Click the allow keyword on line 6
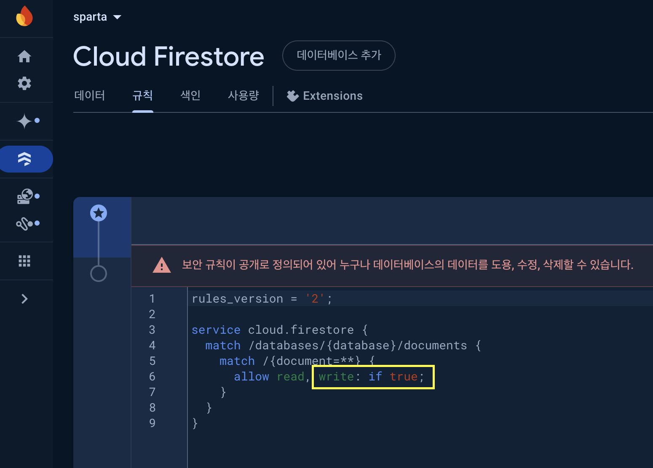 (252, 376)
